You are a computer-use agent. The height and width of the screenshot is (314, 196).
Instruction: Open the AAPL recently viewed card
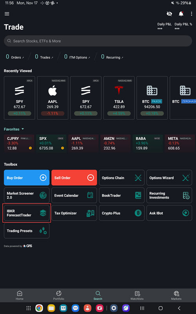coord(53,98)
